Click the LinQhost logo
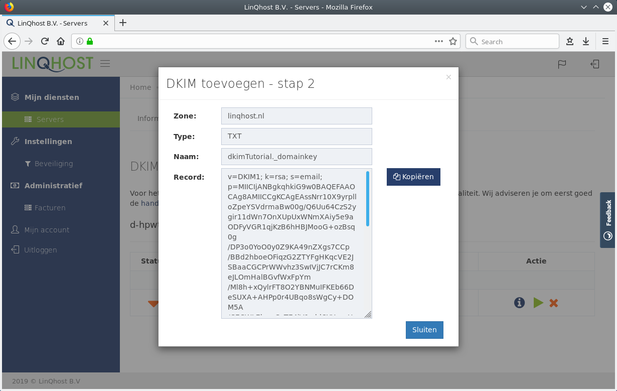The height and width of the screenshot is (391, 617). [53, 64]
